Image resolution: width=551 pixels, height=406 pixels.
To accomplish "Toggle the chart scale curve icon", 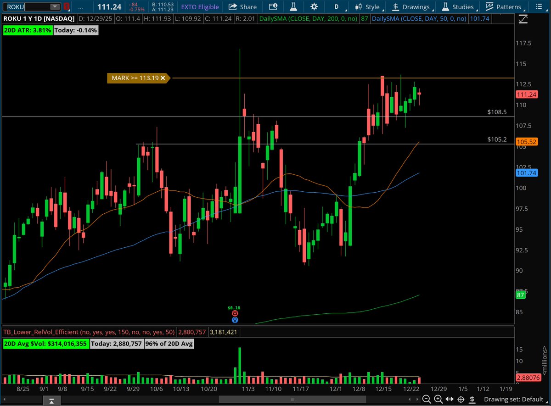I will point(523,19).
